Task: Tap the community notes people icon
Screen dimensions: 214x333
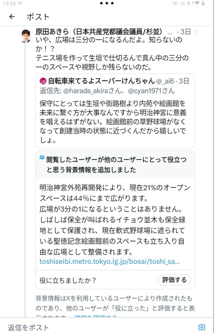Action: click(42, 158)
